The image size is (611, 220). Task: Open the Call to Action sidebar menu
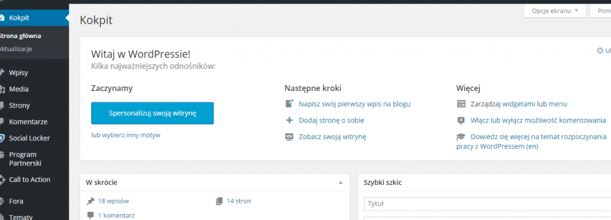[30, 180]
